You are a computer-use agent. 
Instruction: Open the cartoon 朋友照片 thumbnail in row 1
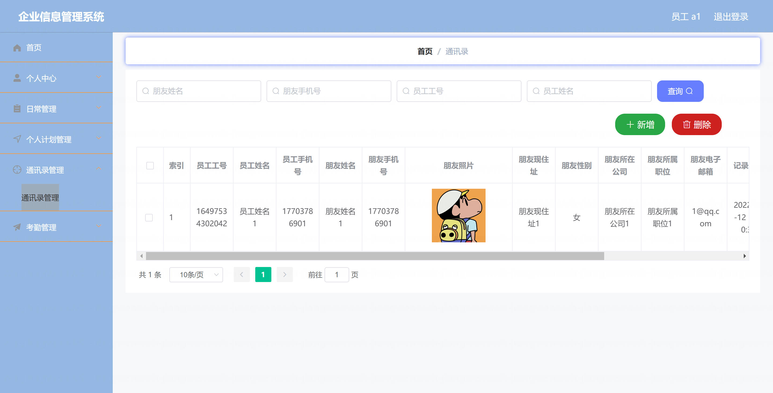(x=458, y=215)
